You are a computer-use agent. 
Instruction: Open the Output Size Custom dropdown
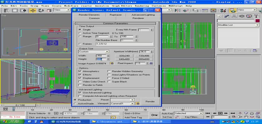click(x=94, y=52)
